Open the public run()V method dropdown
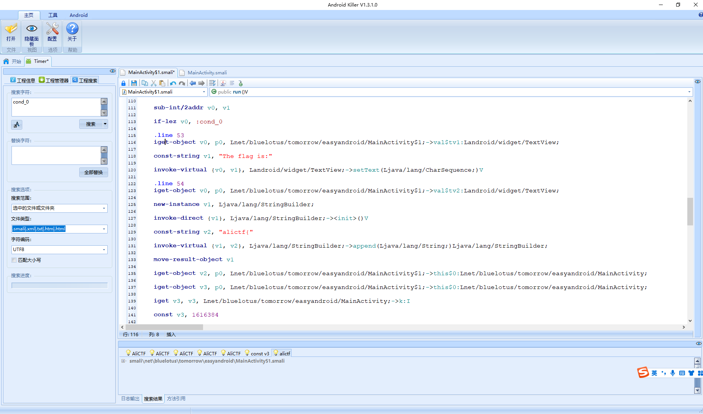Viewport: 703px width, 414px height. [x=689, y=92]
